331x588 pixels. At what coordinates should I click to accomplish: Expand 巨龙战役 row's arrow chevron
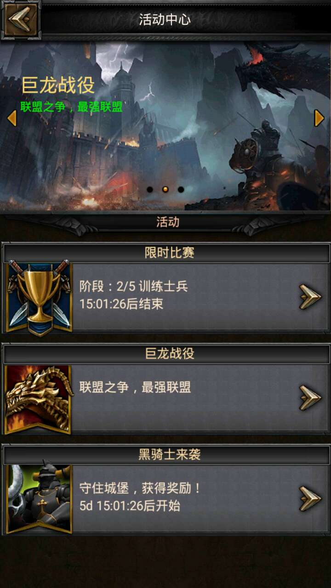click(x=310, y=397)
